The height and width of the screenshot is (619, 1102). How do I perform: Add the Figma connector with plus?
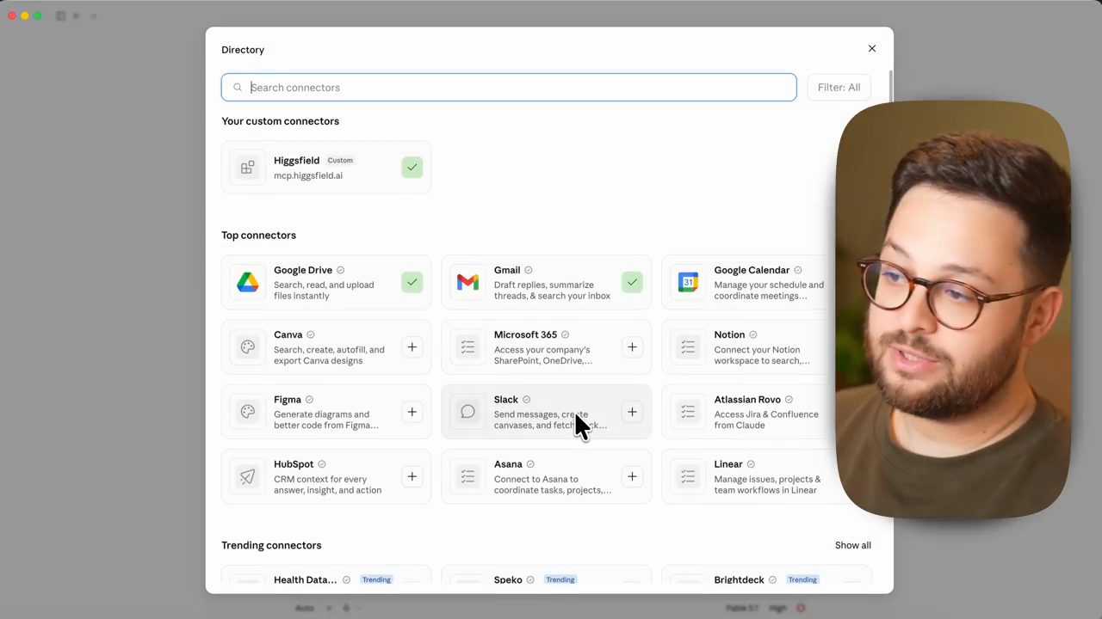(412, 412)
